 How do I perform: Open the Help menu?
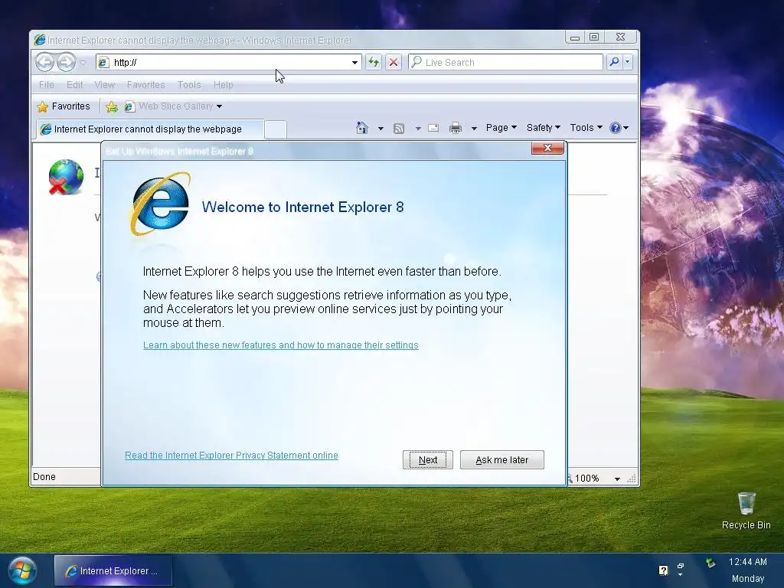(223, 84)
